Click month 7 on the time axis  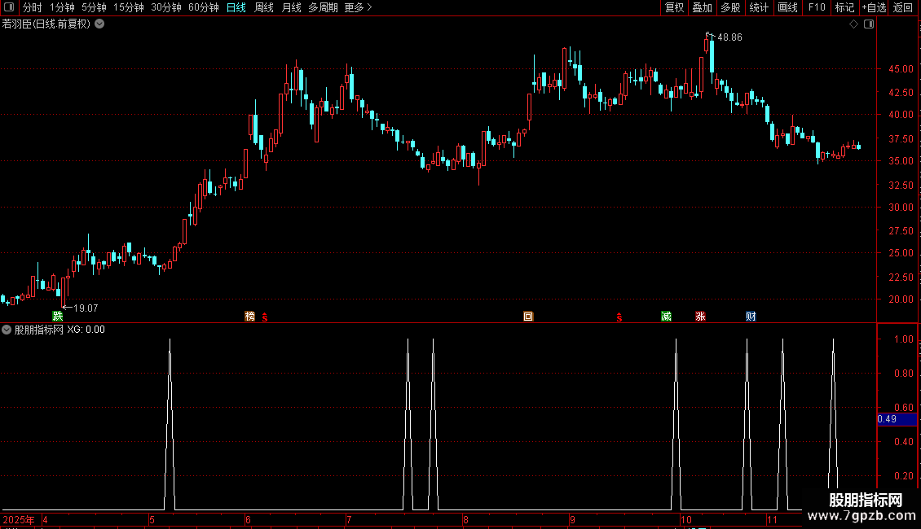pos(349,519)
